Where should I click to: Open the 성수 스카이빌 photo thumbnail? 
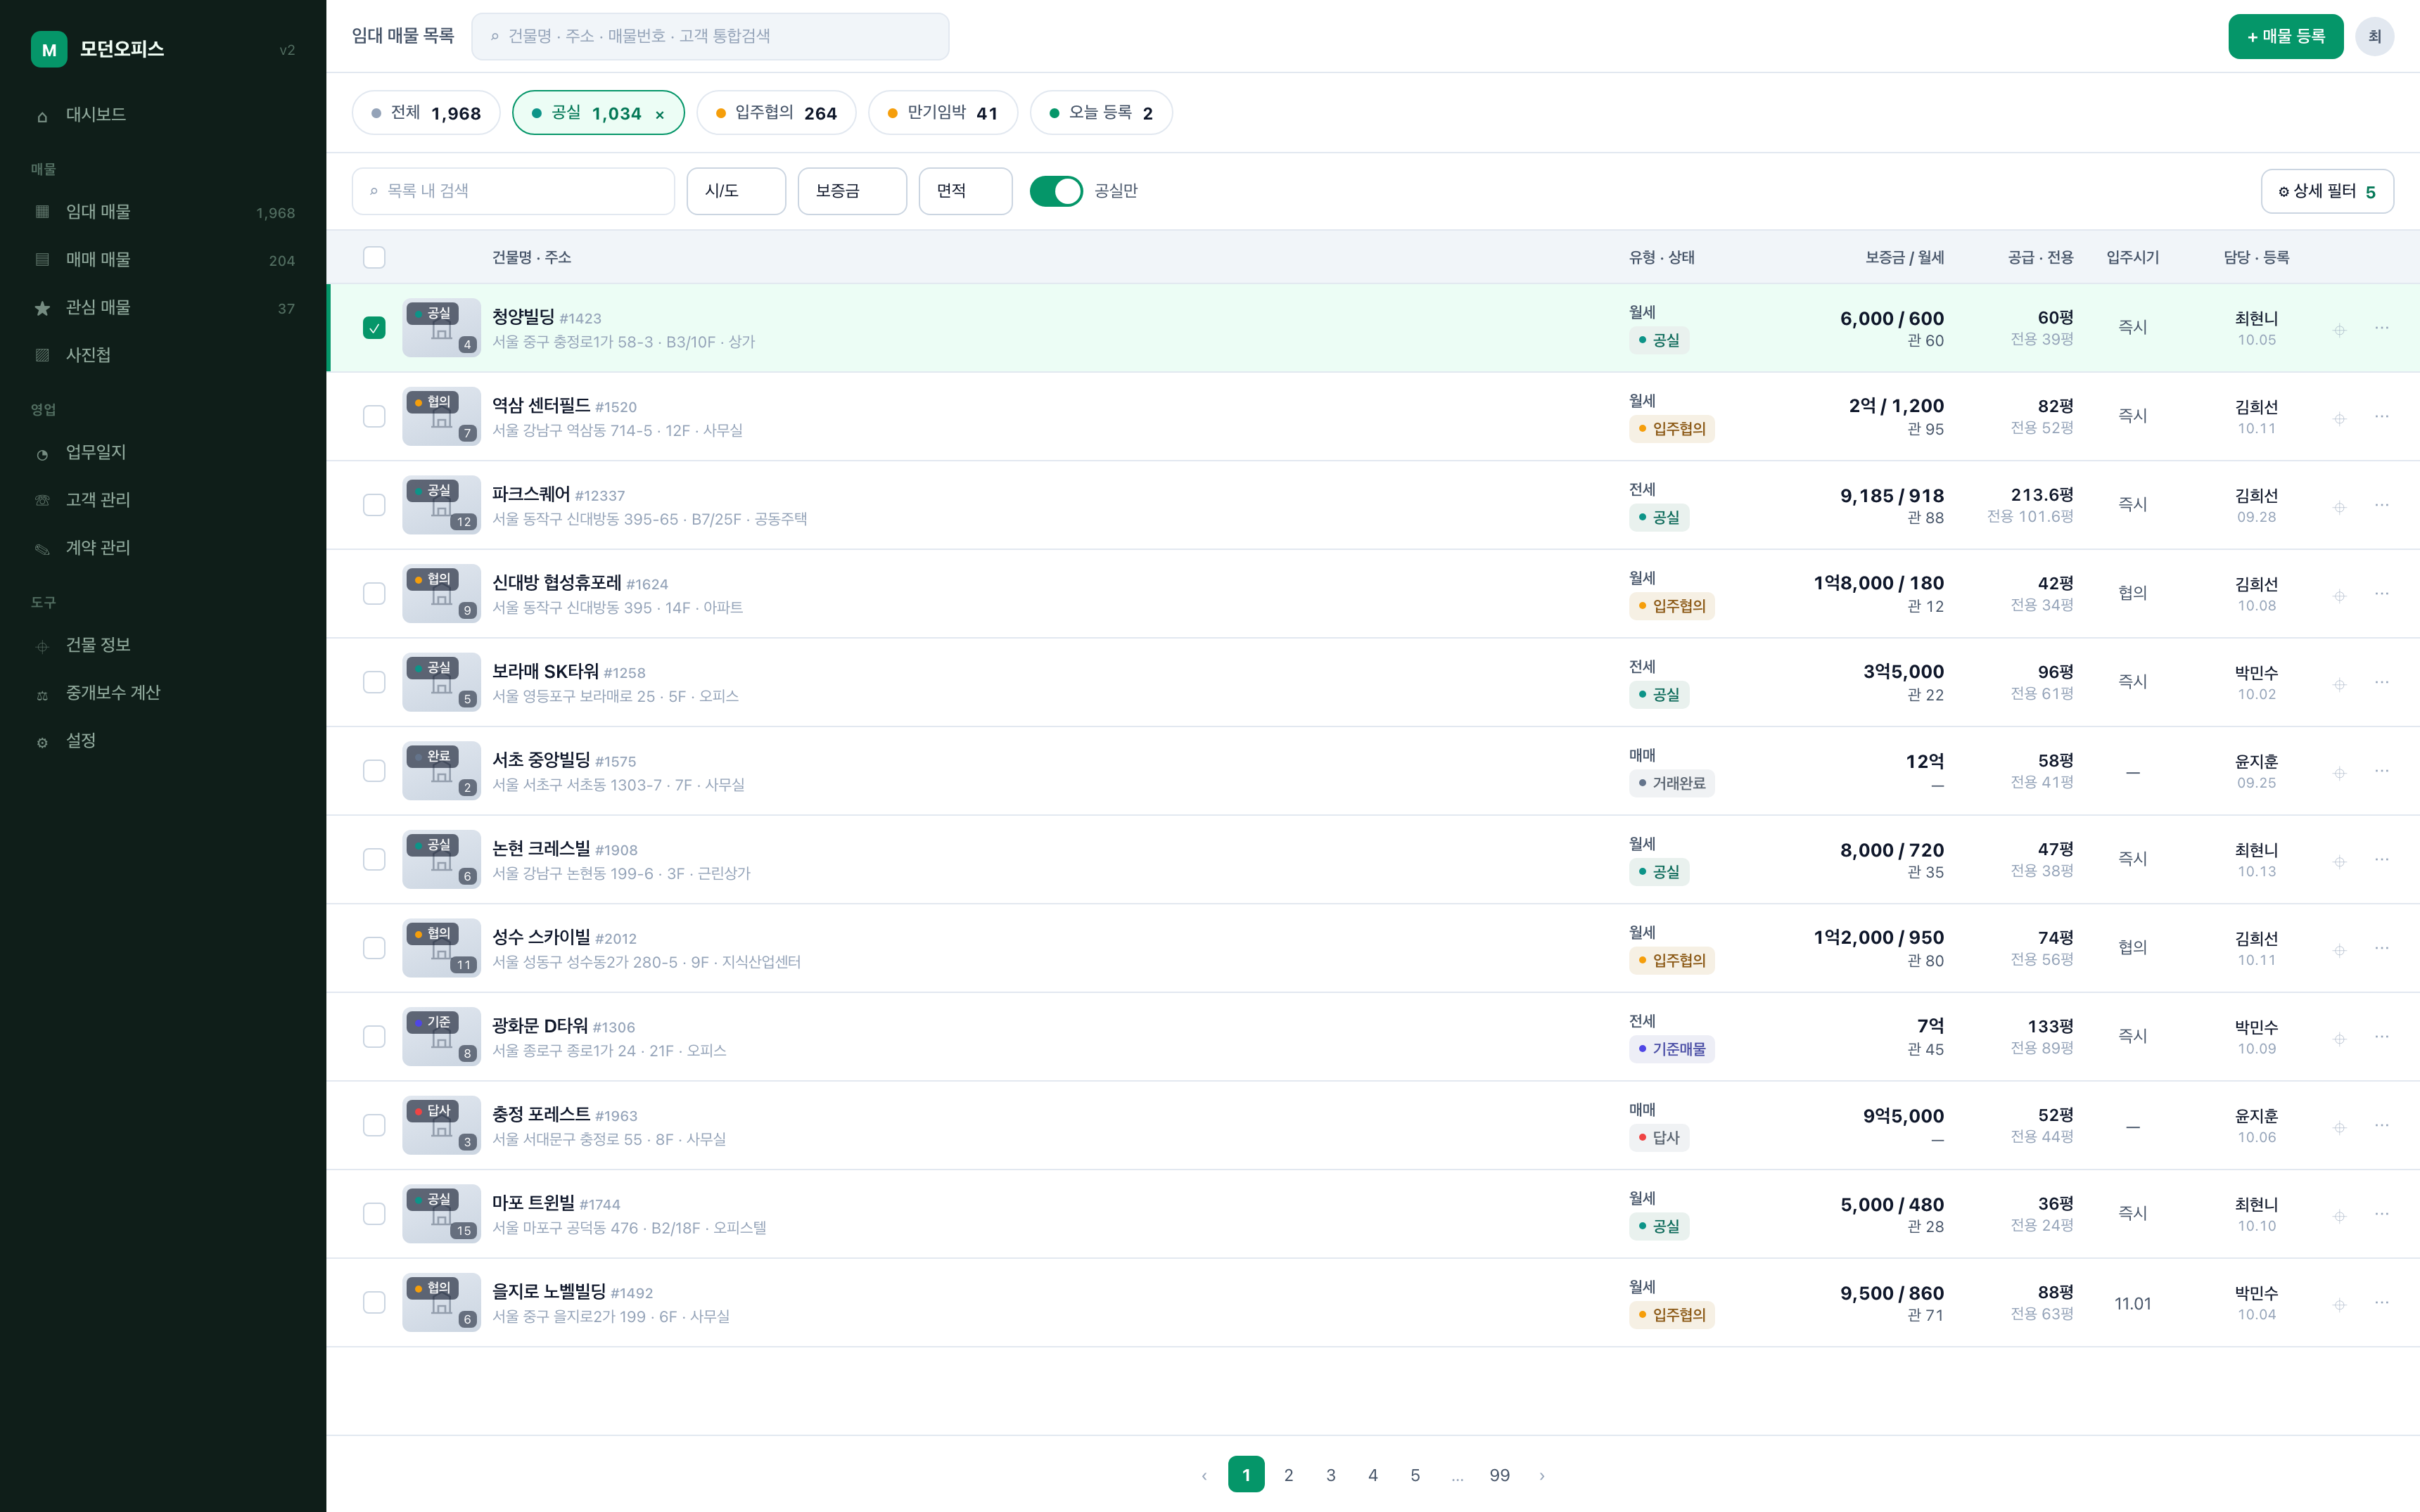(441, 948)
